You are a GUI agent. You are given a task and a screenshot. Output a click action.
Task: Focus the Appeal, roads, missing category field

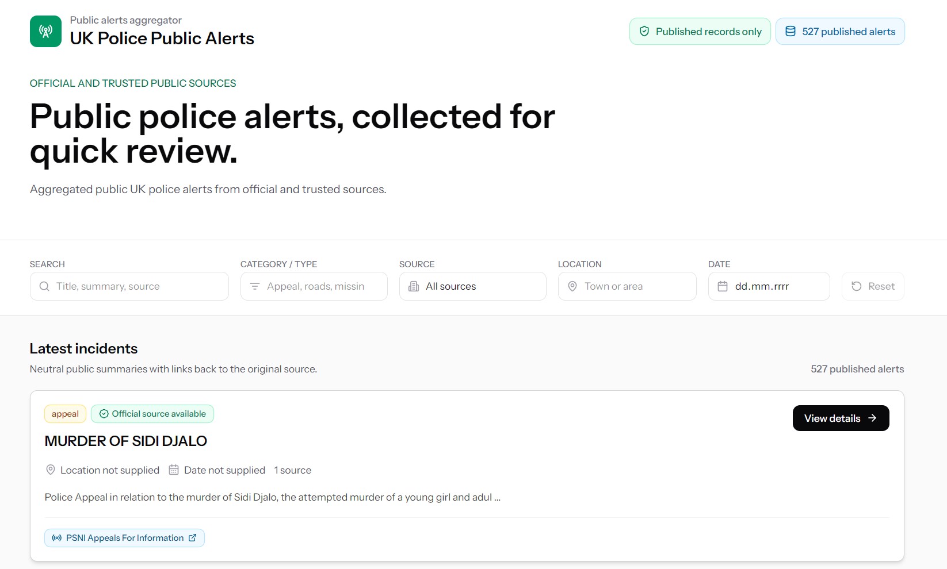tap(314, 286)
